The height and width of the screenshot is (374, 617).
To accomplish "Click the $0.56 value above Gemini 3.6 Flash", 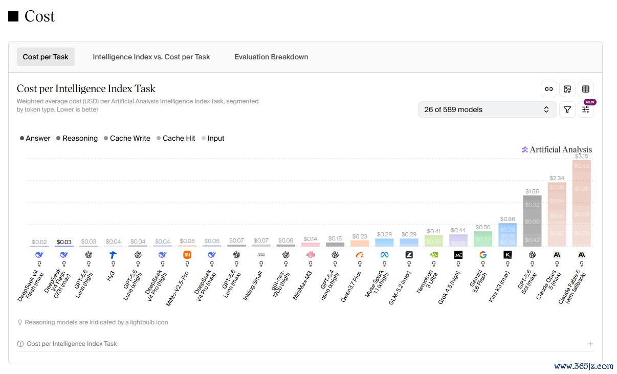I will pos(483,227).
